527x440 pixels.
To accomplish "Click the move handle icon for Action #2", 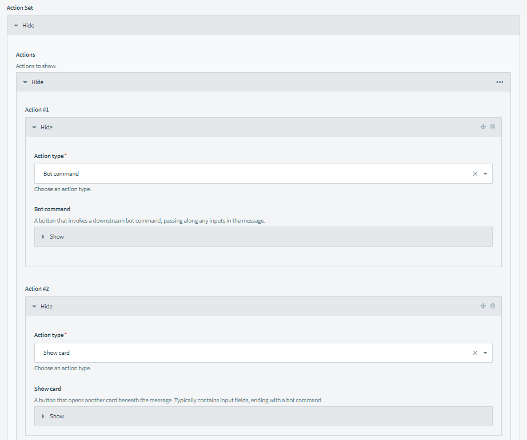I will (483, 306).
